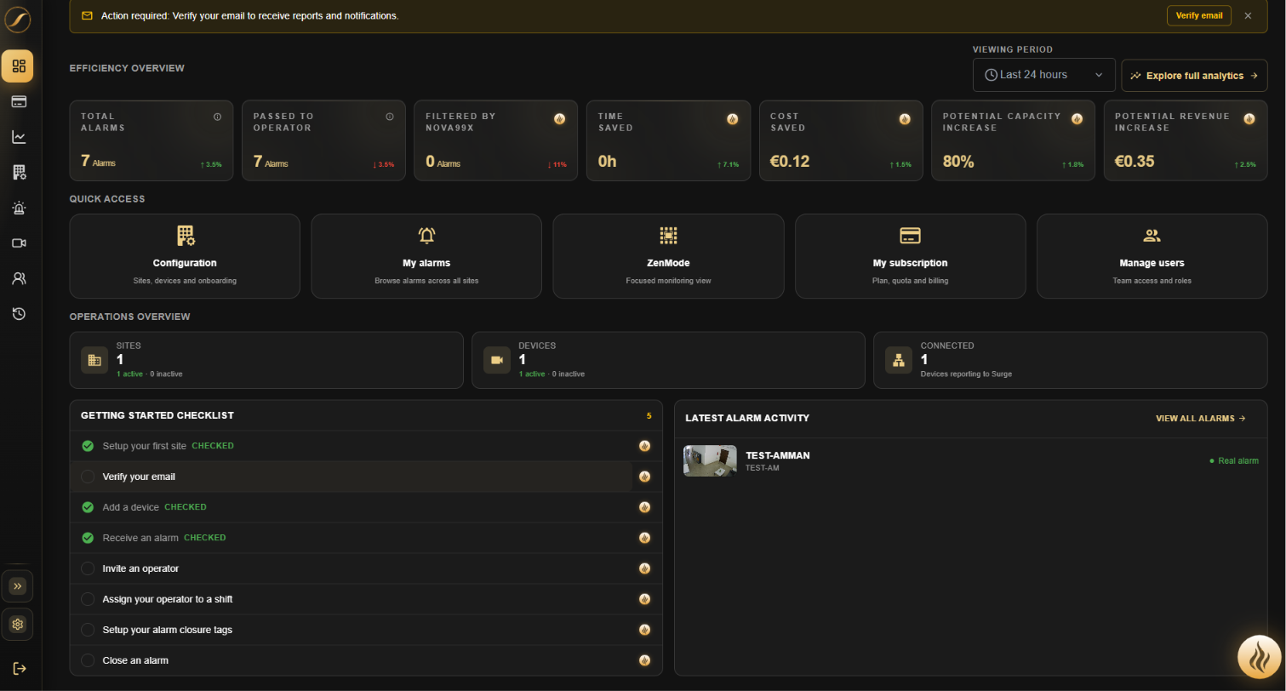Check the Close an alarm circle
This screenshot has width=1286, height=691.
point(88,660)
